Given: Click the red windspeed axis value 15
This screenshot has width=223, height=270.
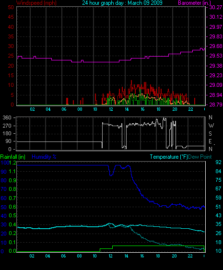Looking at the screenshot, I should pos(11,75).
